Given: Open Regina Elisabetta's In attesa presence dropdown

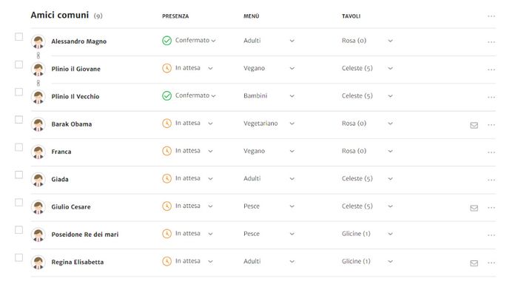Looking at the screenshot, I should pyautogui.click(x=188, y=261).
